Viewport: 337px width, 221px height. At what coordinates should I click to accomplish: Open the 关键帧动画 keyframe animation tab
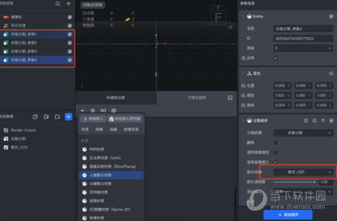pos(116,98)
